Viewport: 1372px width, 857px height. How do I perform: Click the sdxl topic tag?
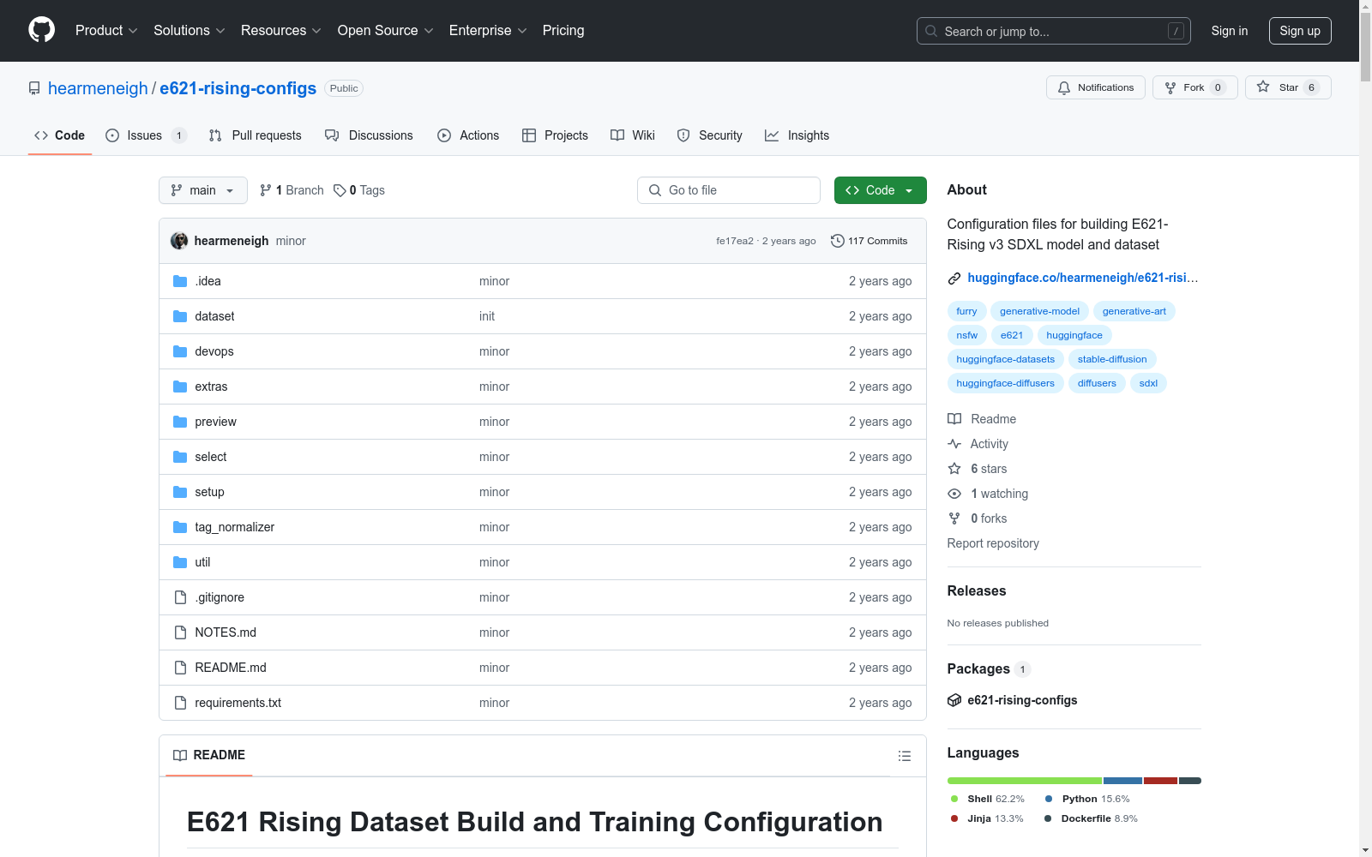[x=1148, y=383]
